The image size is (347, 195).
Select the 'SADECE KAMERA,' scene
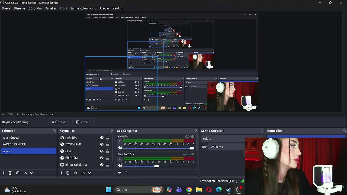(28, 144)
